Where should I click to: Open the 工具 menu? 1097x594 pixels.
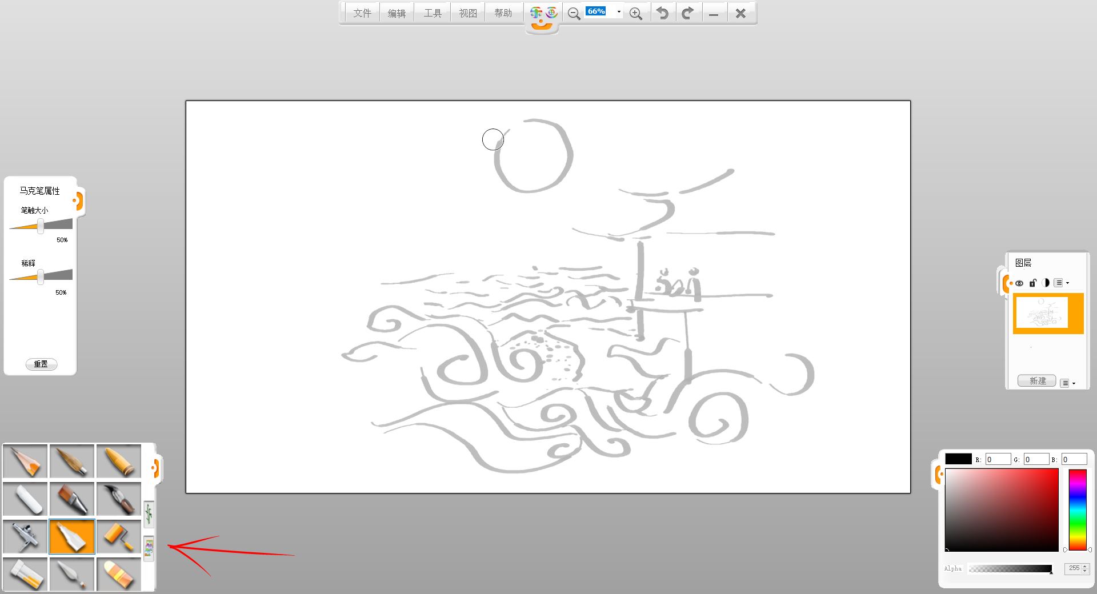pyautogui.click(x=433, y=13)
